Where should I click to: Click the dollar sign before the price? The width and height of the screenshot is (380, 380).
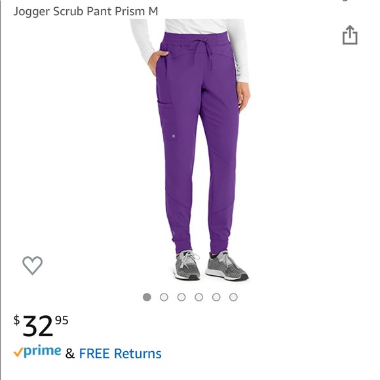[16, 320]
